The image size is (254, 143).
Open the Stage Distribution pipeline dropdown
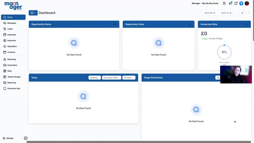coord(218,78)
